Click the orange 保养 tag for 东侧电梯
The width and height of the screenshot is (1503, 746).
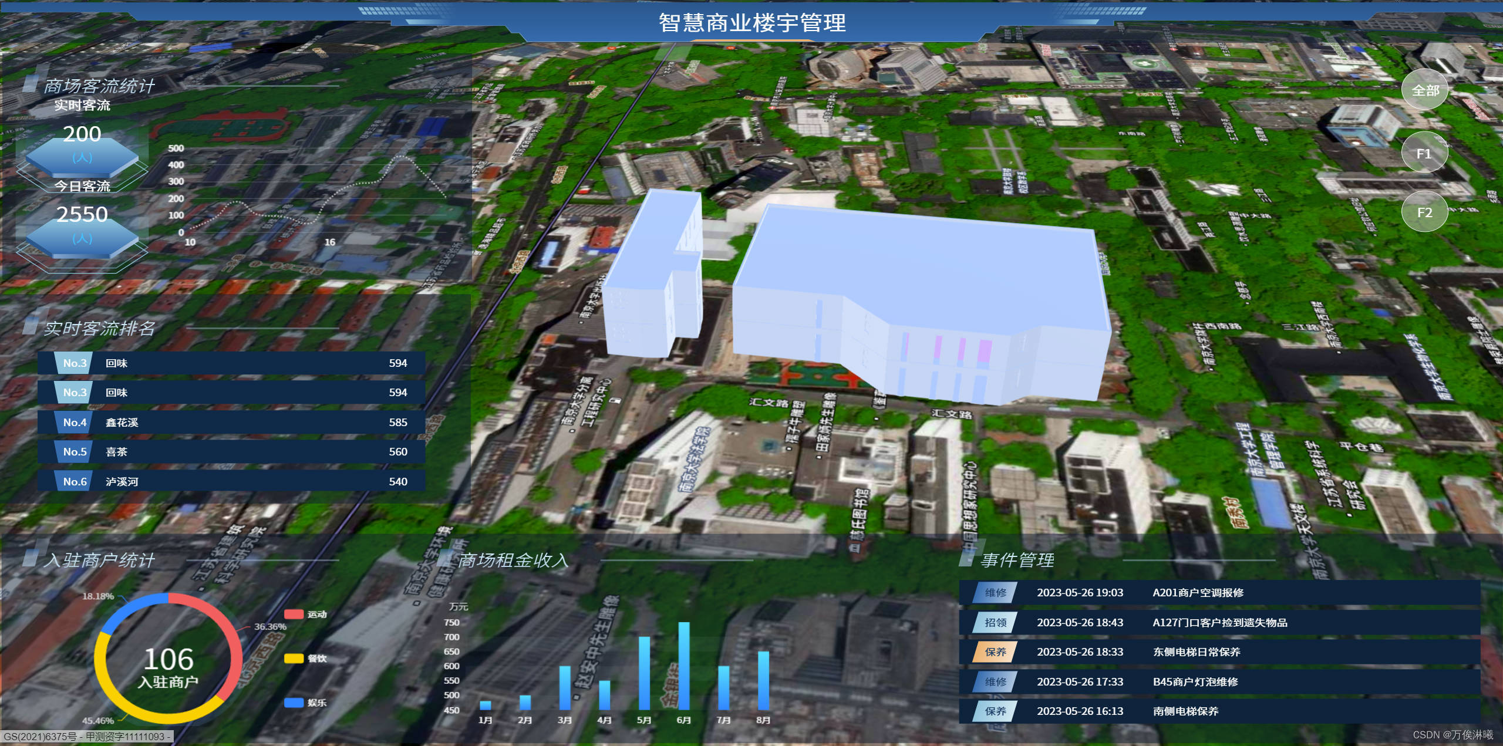point(995,652)
